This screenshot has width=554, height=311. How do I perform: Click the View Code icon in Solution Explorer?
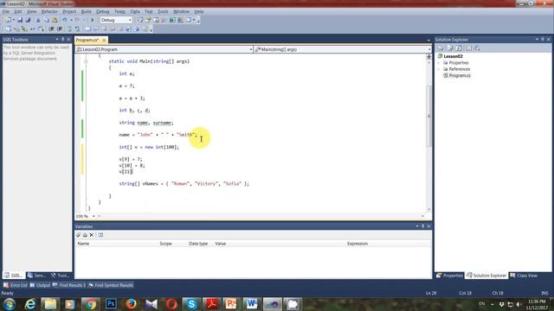(468, 48)
